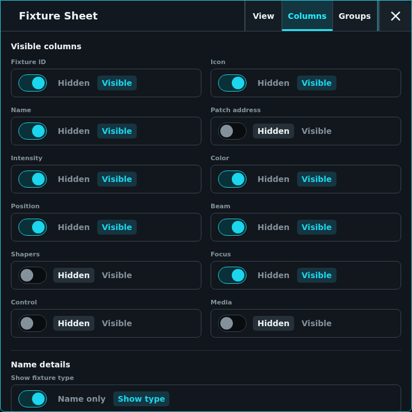Toggle the Beam column switch
This screenshot has width=412, height=412.
point(232,227)
